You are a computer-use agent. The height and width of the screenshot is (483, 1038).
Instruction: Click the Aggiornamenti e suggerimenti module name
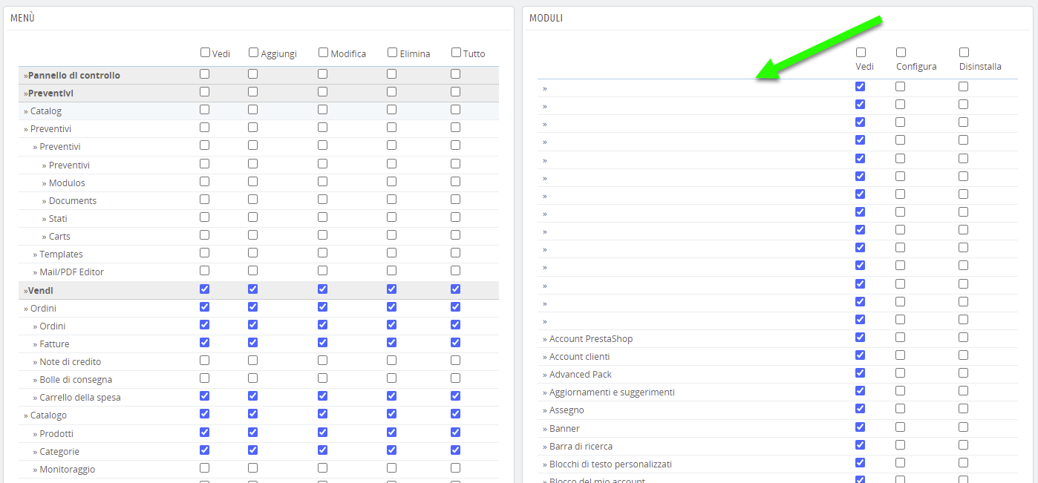(x=612, y=392)
